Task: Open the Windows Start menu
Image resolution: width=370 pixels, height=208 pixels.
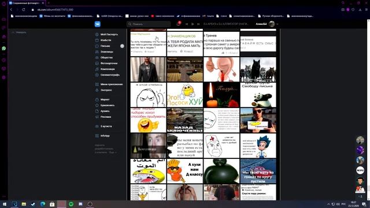Action: (5, 204)
